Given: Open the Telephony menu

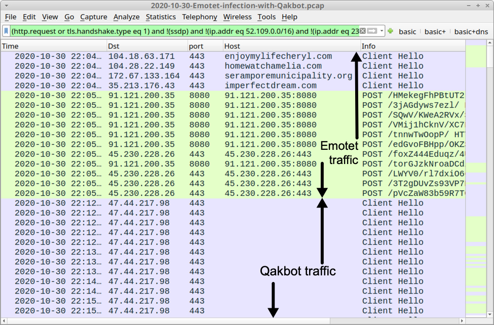Looking at the screenshot, I should point(200,17).
